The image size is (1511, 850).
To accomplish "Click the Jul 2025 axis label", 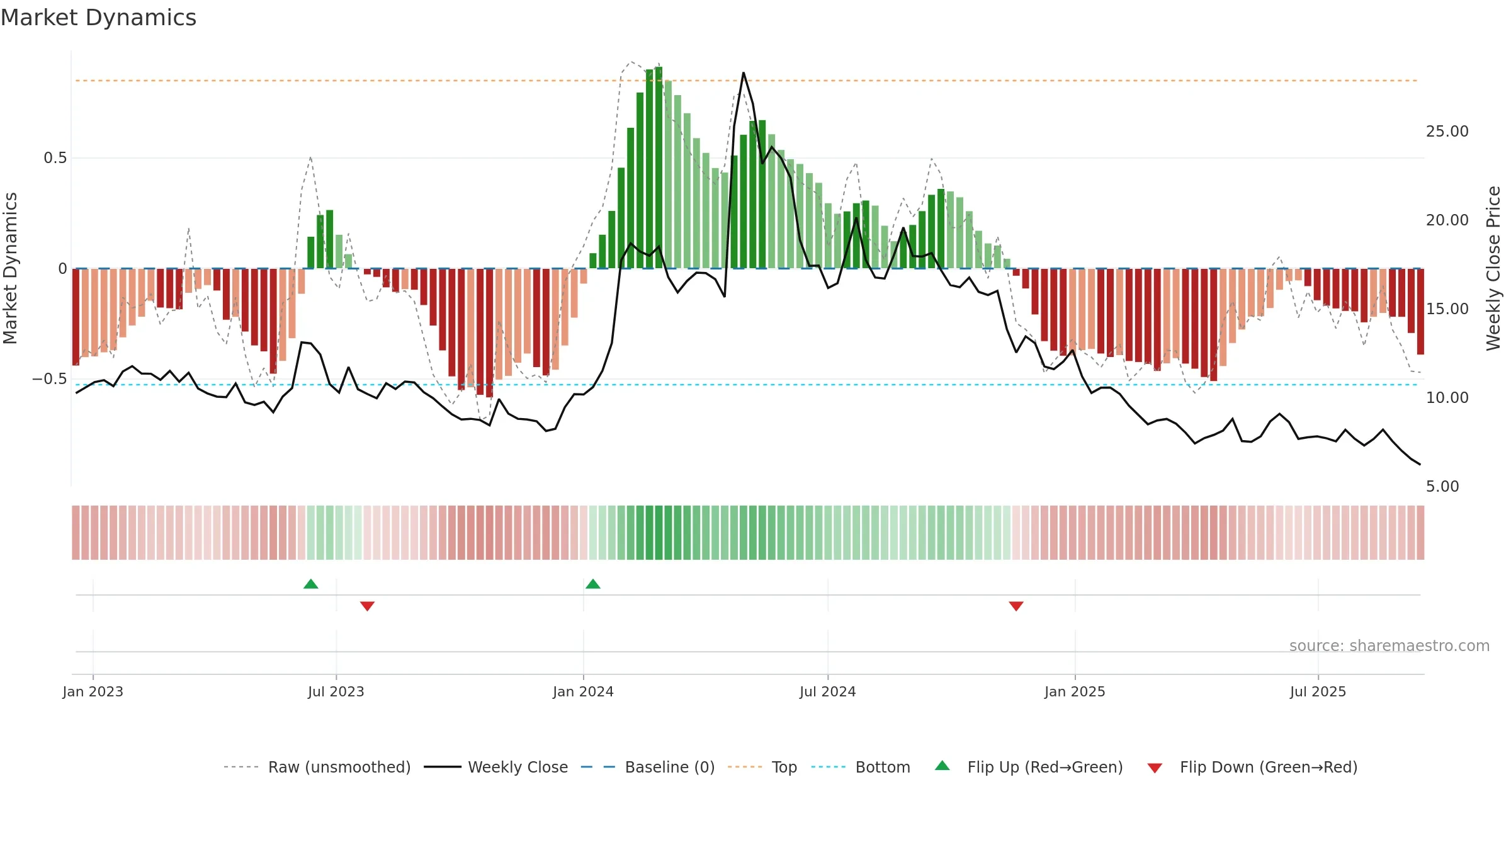I will click(1318, 691).
